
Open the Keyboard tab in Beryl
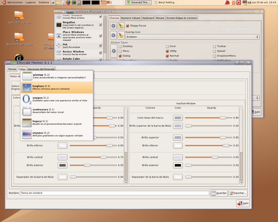point(148,18)
